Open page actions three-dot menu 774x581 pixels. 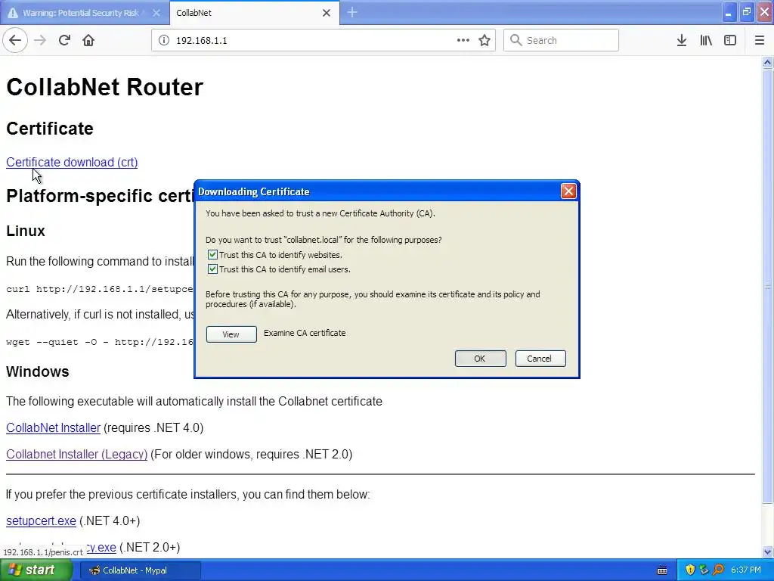point(463,40)
